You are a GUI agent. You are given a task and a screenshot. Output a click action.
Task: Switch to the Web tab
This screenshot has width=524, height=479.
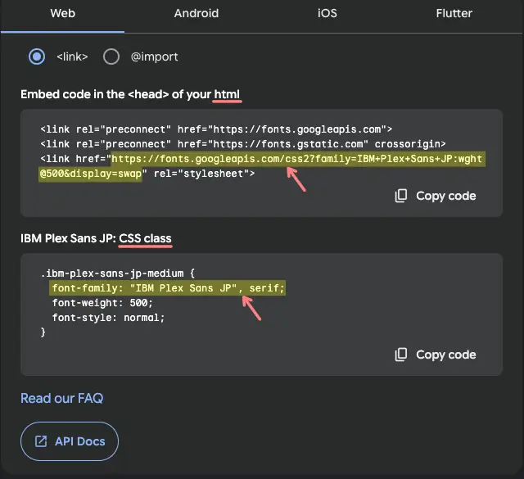coord(62,13)
